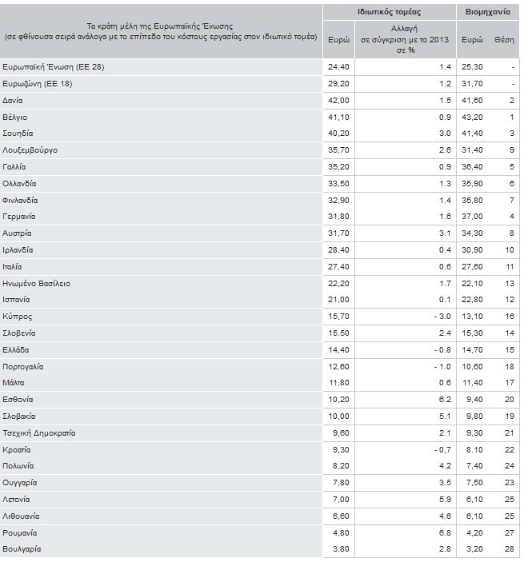Select the Εσθονία change value 6.2

(445, 399)
